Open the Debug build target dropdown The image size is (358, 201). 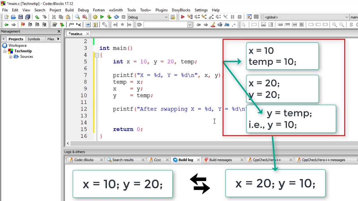(166, 17)
